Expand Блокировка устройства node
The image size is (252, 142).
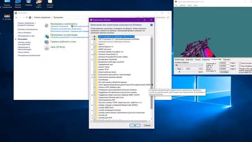pos(92,60)
